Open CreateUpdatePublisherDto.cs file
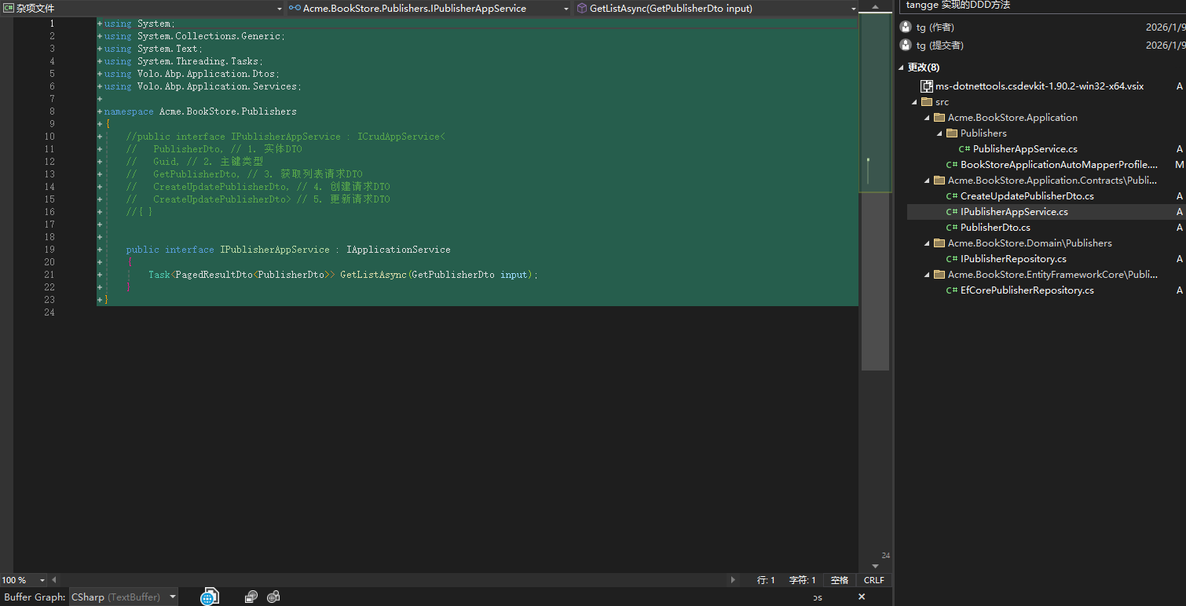This screenshot has height=606, width=1186. 1027,196
